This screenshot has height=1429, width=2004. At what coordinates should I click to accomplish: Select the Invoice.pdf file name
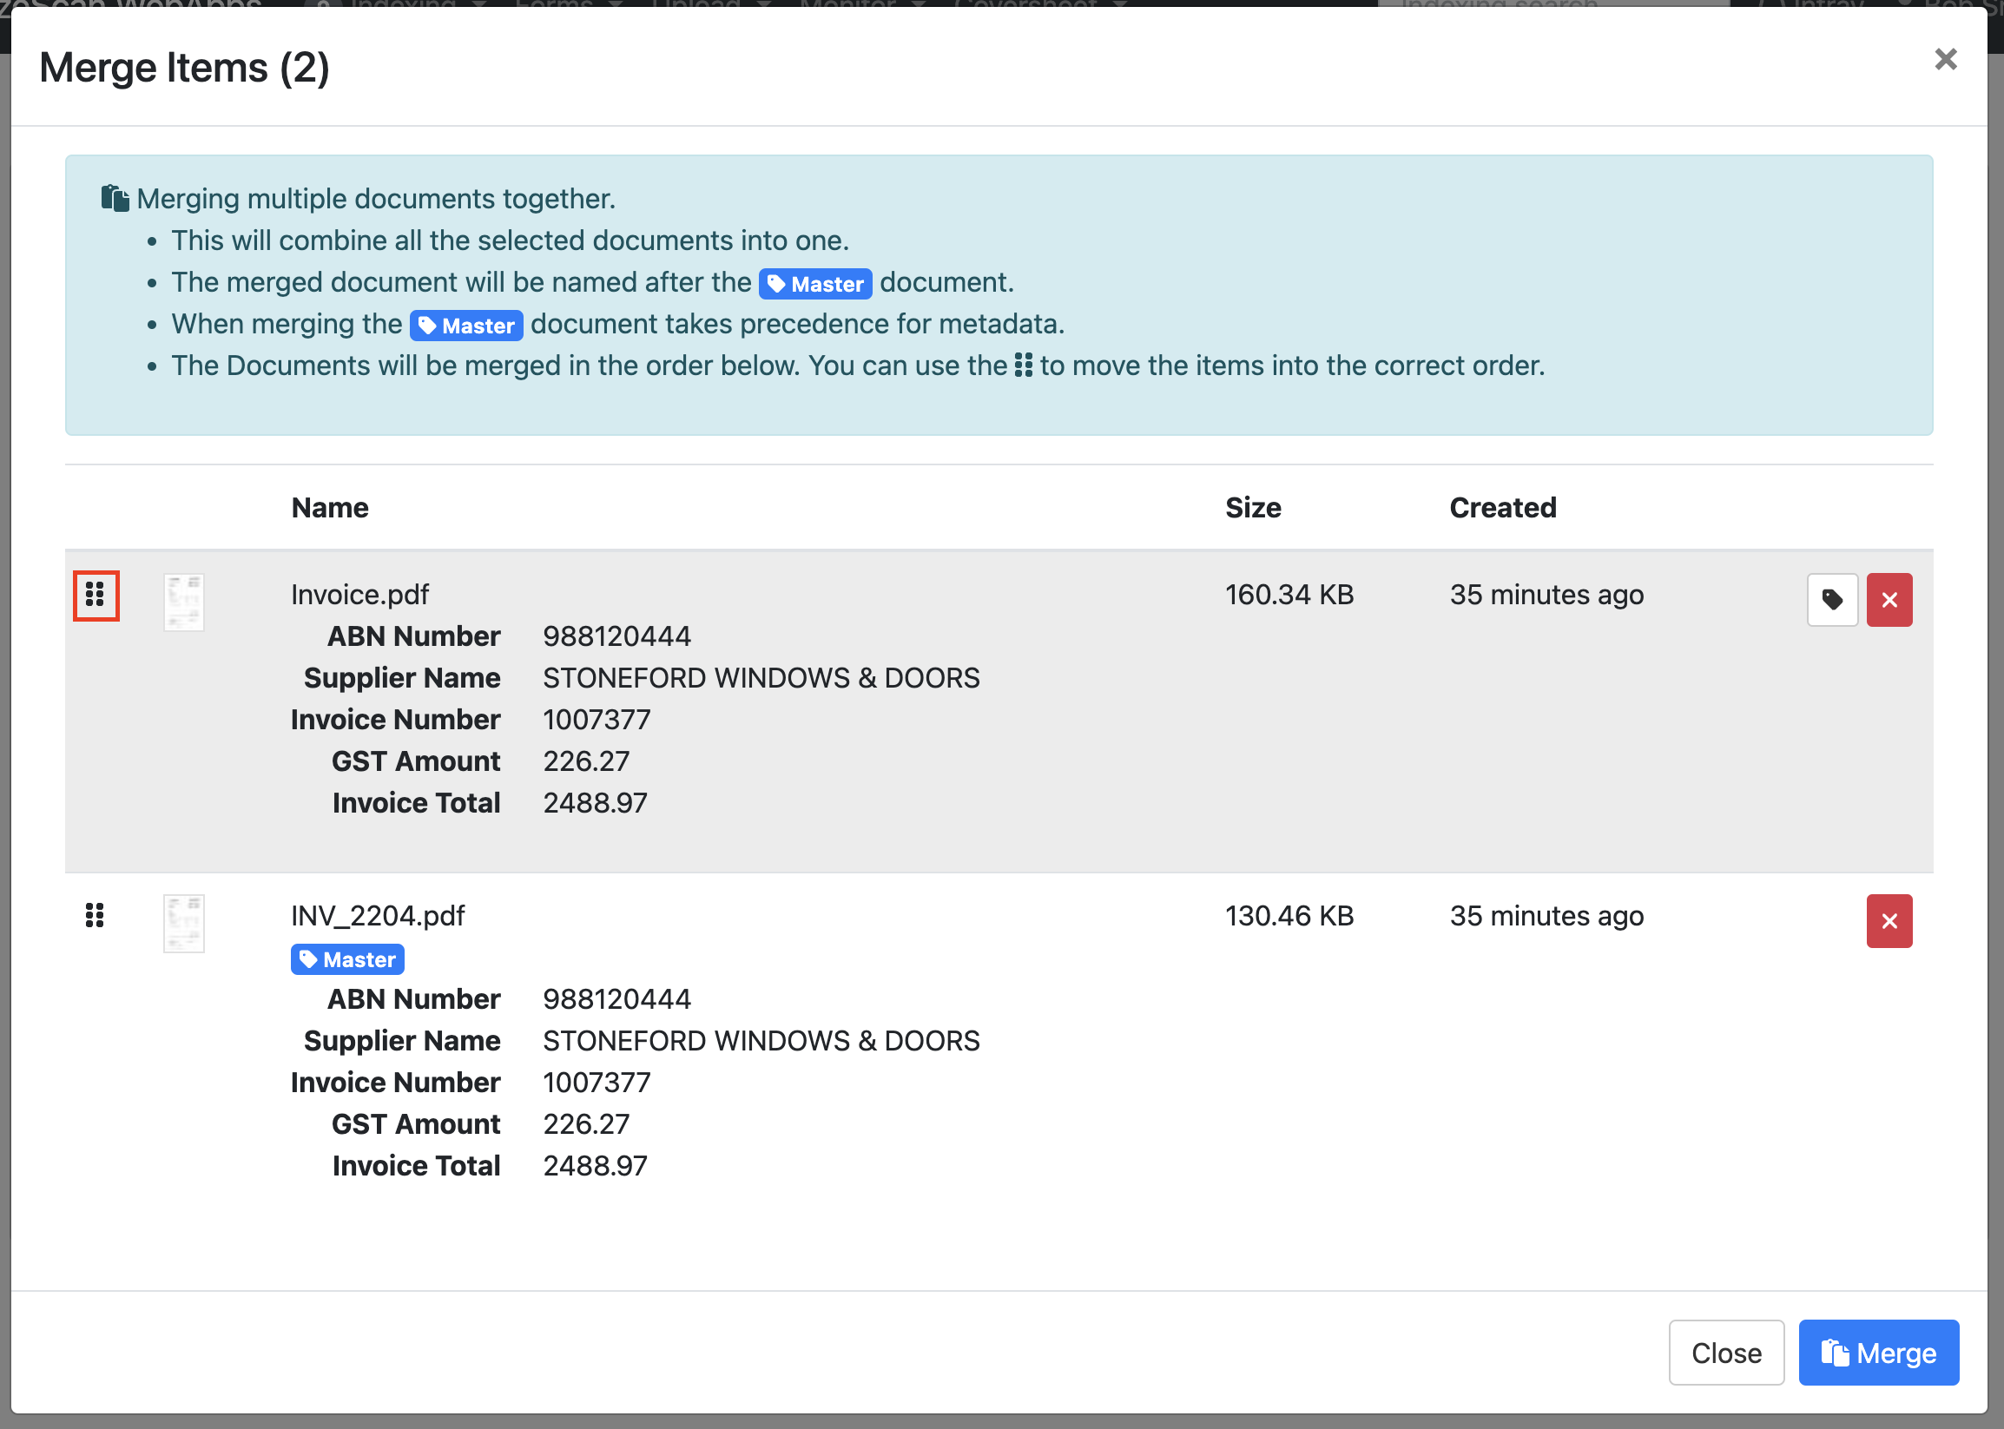(x=360, y=595)
